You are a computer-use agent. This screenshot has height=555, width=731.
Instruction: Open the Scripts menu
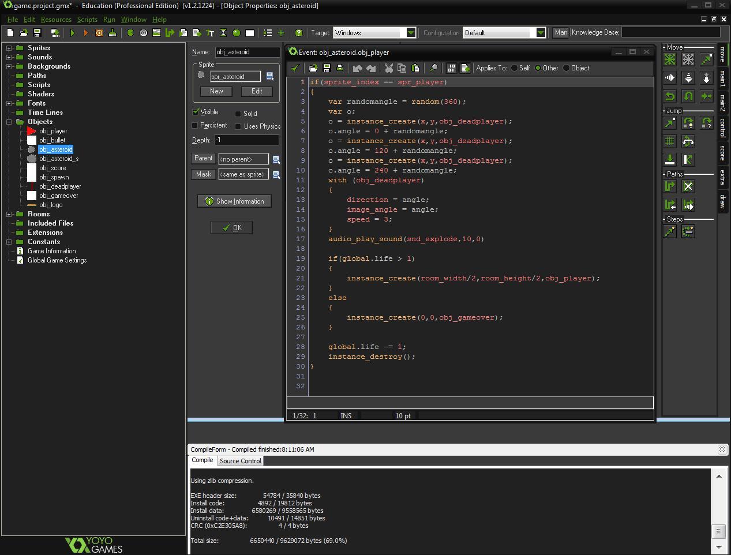pos(87,20)
